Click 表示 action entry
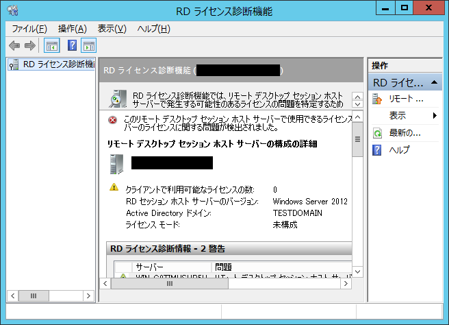The height and width of the screenshot is (325, 449). point(398,116)
